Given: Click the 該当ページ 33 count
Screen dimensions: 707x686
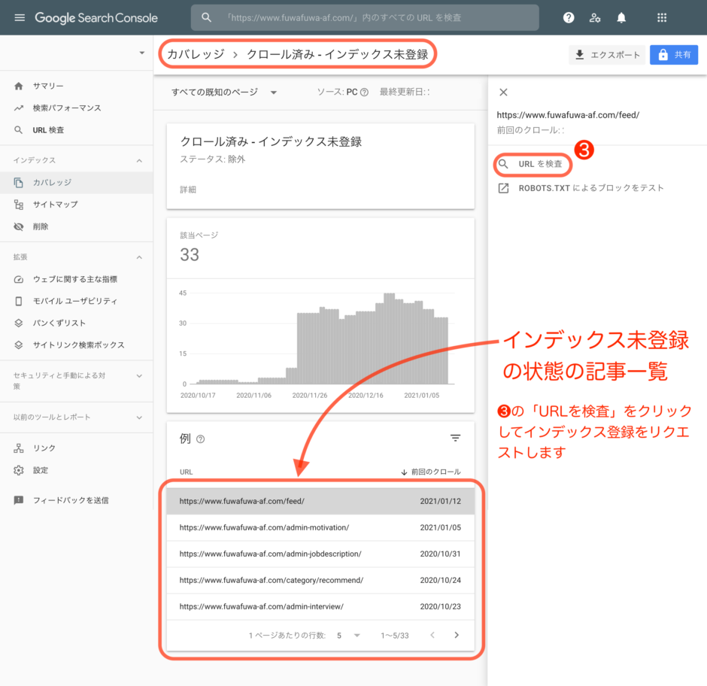Looking at the screenshot, I should click(190, 255).
